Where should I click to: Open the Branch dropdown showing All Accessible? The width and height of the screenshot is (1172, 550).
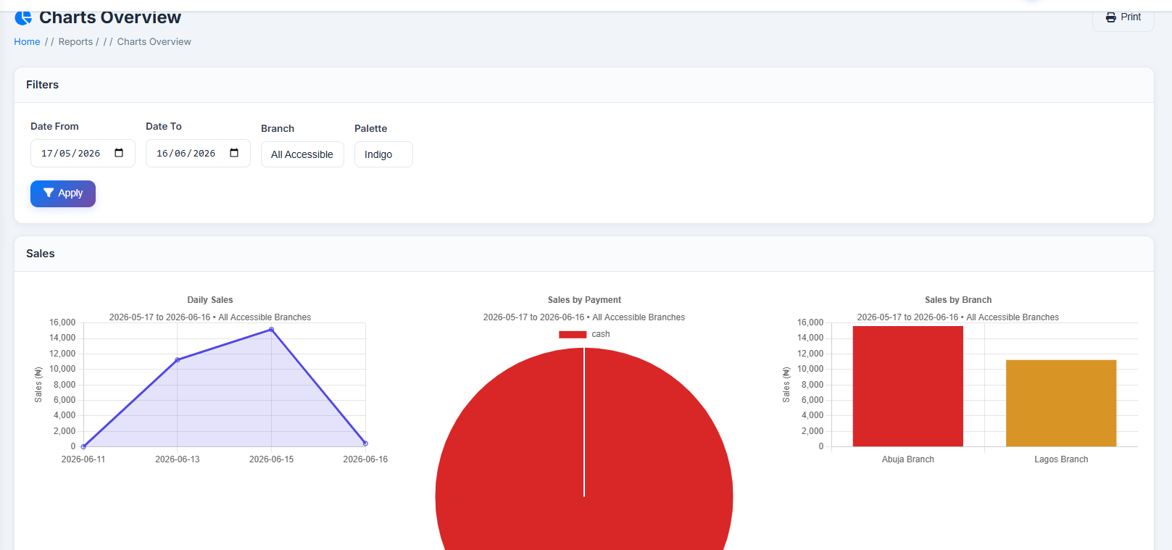(x=302, y=154)
